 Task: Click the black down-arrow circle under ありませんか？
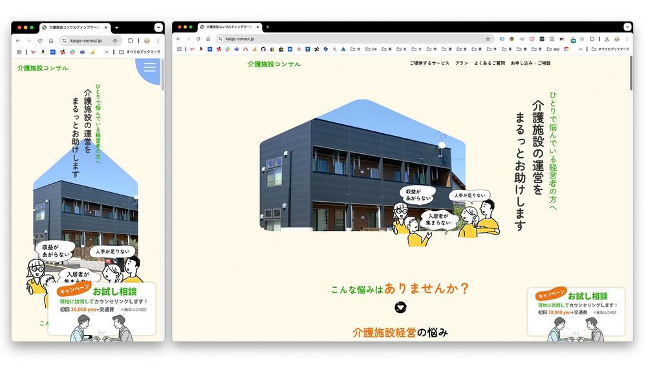(x=400, y=307)
